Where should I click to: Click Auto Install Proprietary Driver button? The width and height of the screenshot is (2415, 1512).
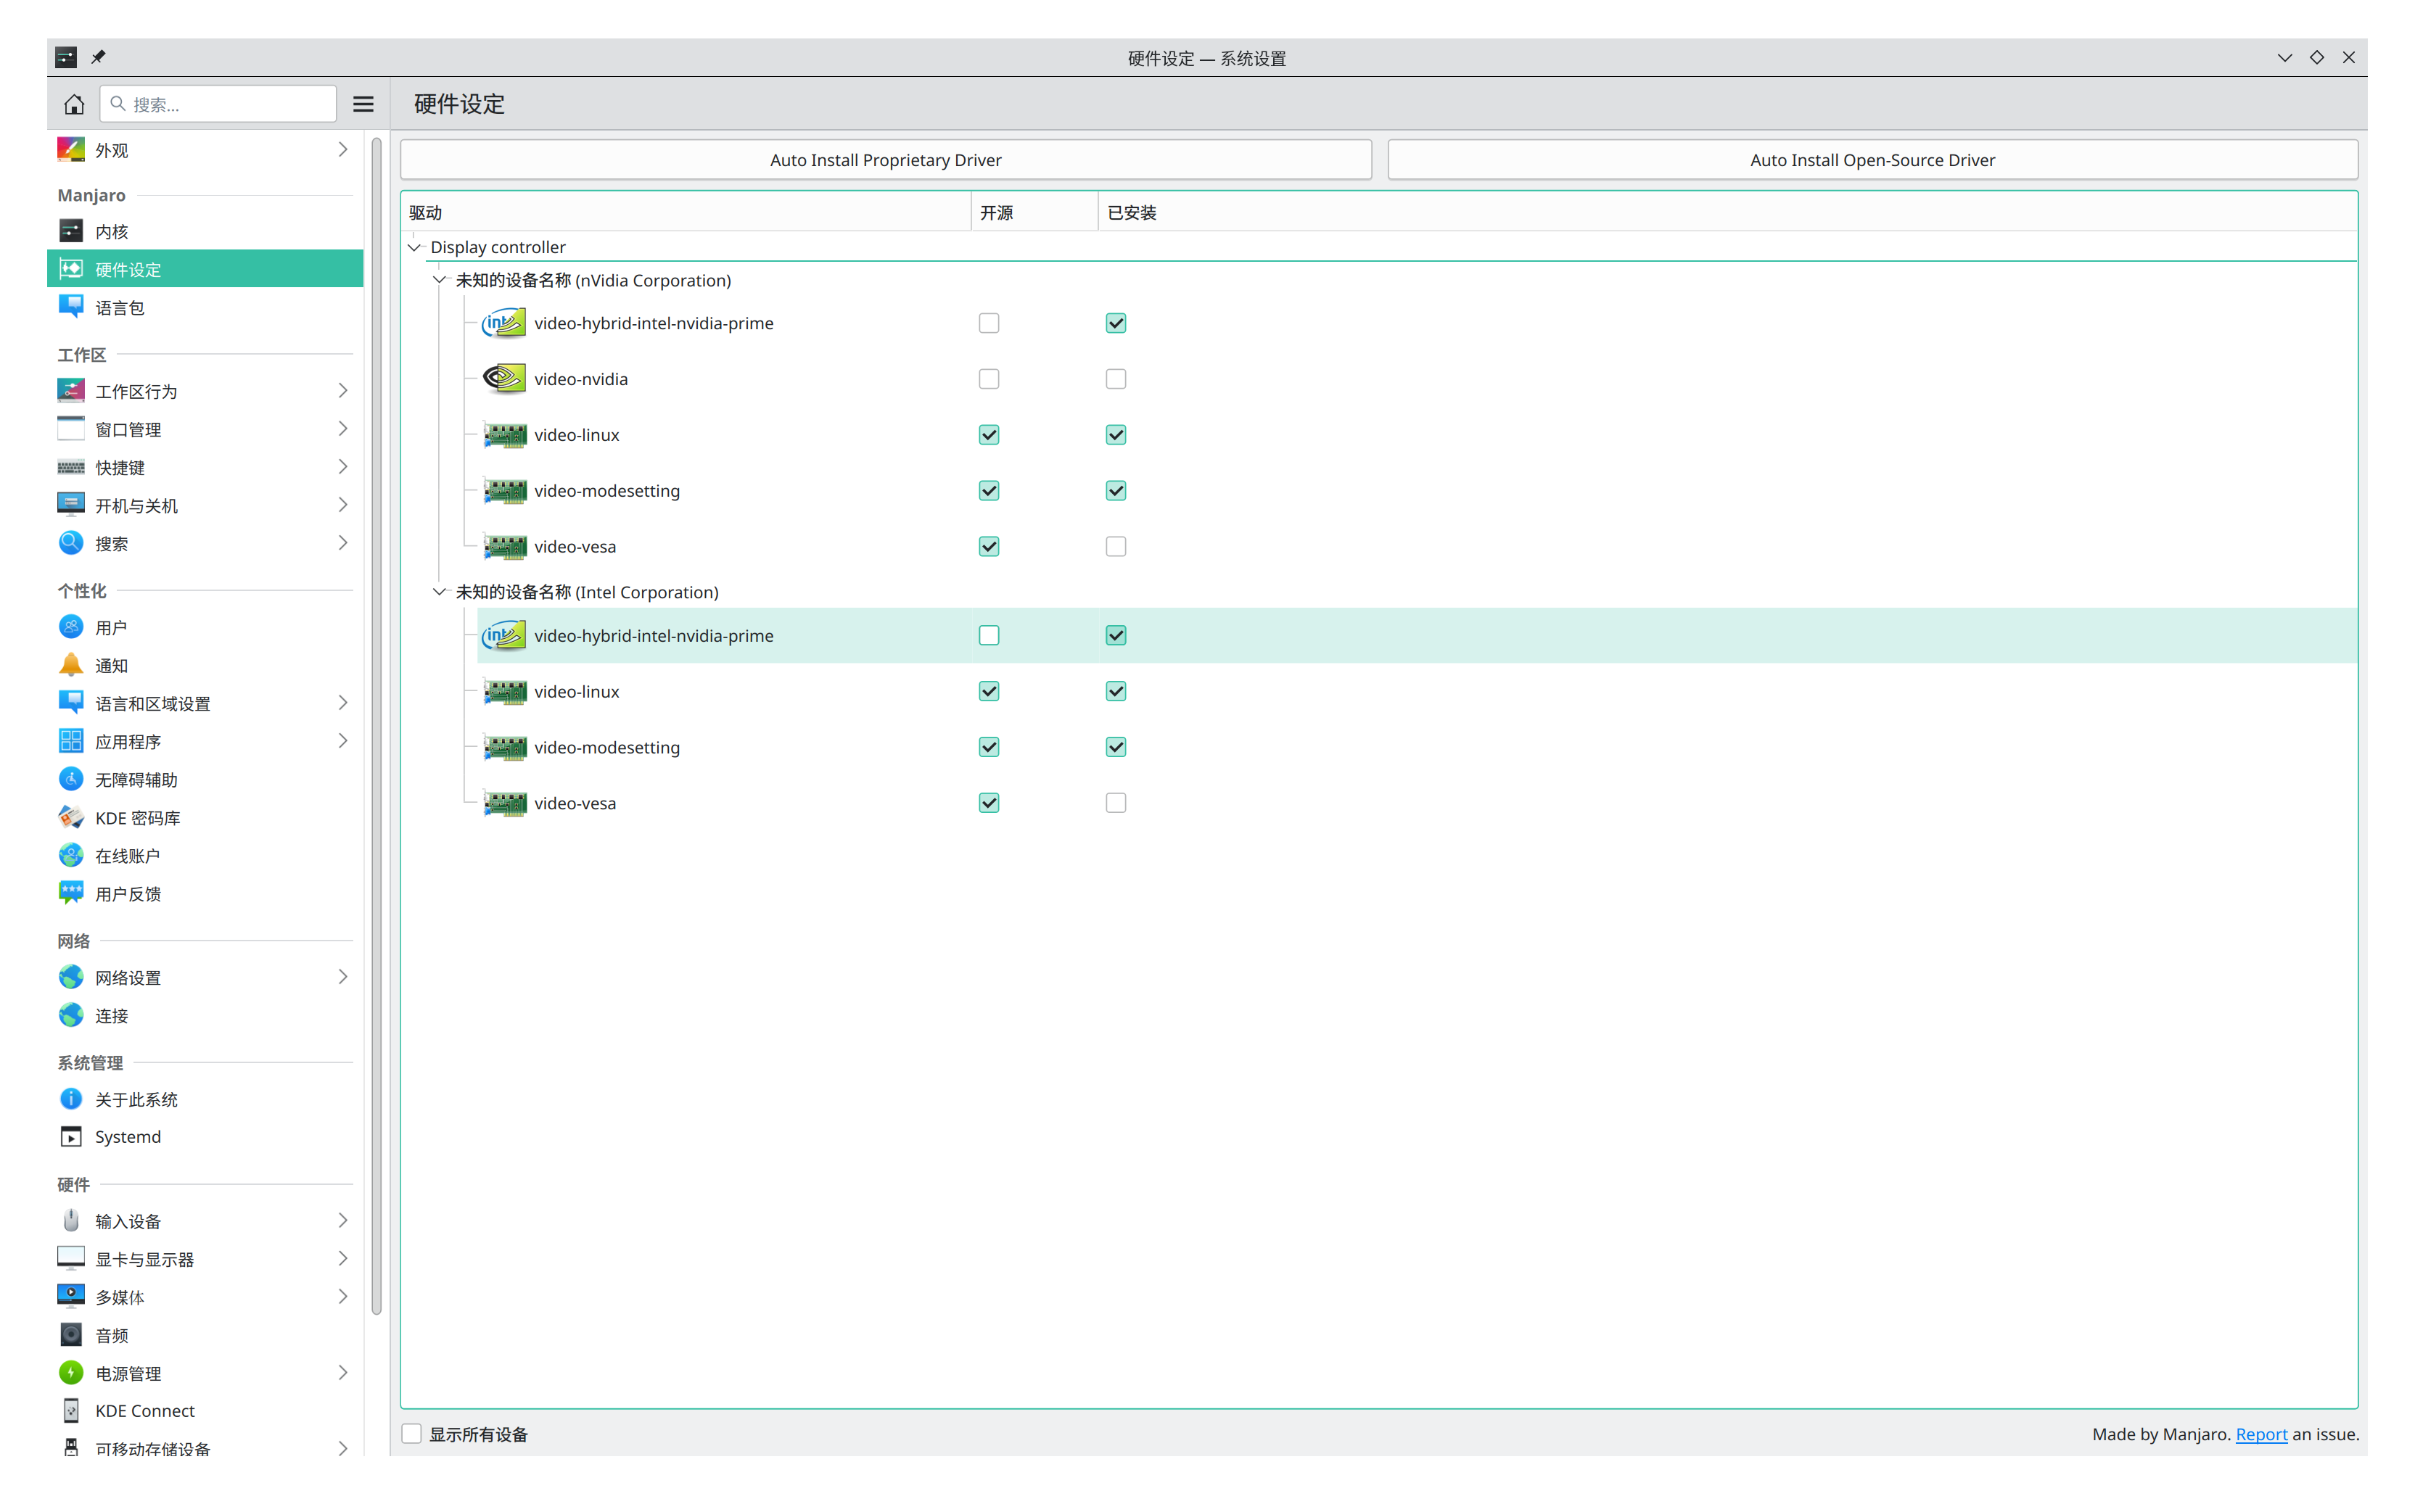[x=885, y=160]
